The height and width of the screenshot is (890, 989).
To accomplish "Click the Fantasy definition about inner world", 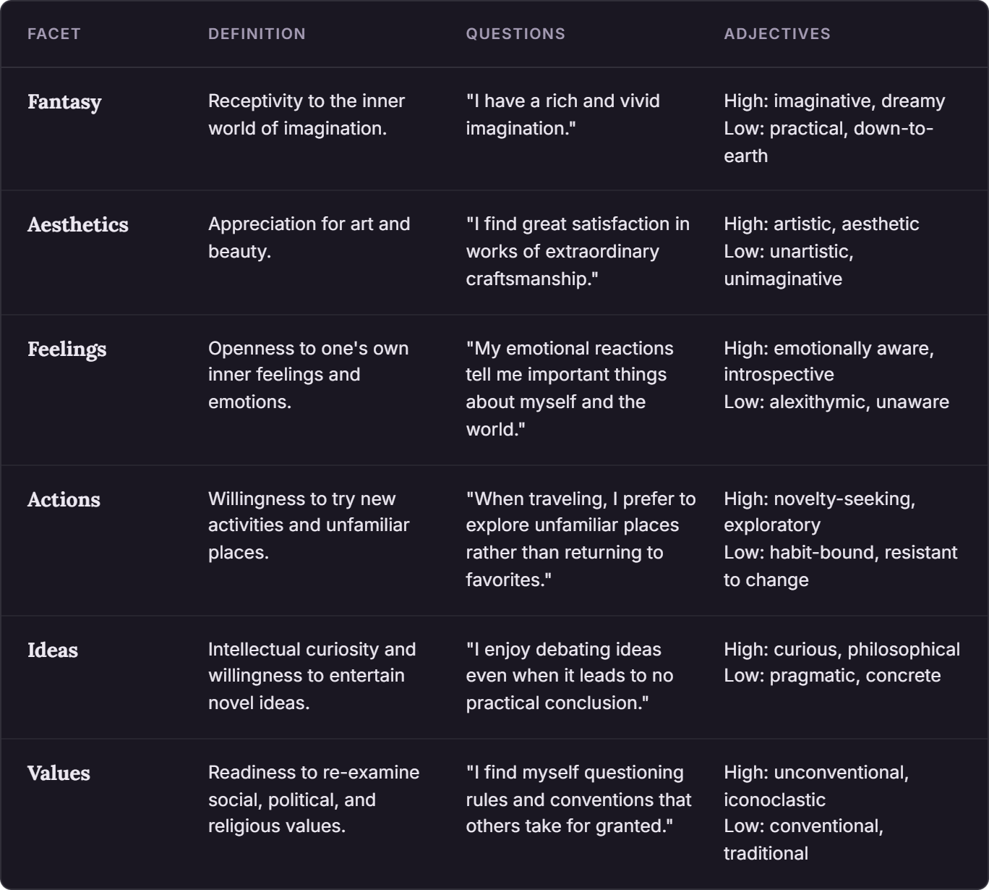I will coord(307,114).
